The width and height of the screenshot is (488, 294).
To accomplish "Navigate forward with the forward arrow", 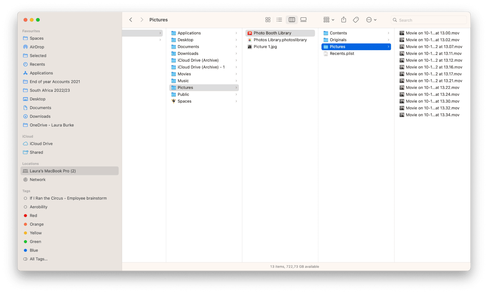I will [x=142, y=20].
